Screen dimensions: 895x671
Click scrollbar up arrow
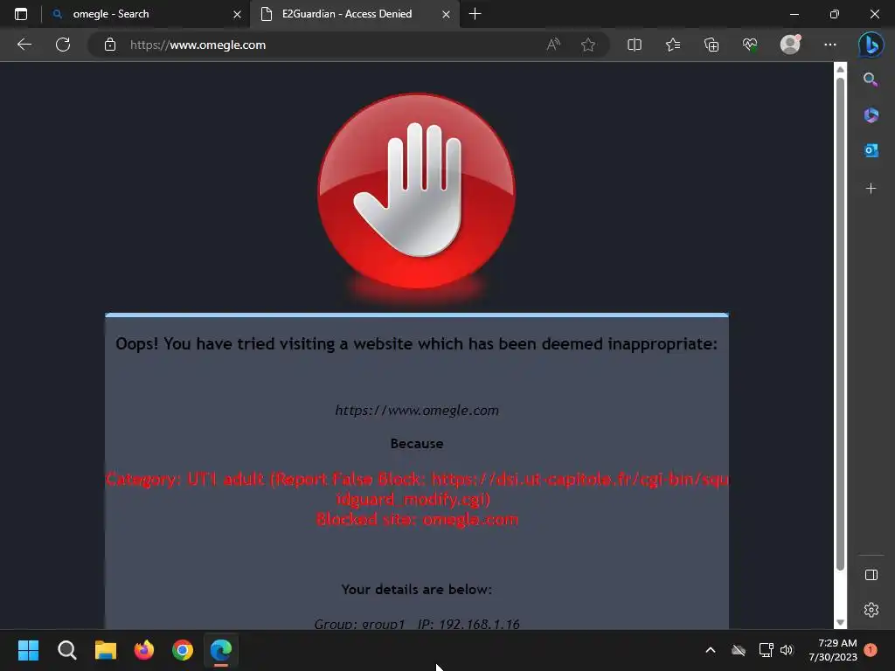point(840,69)
